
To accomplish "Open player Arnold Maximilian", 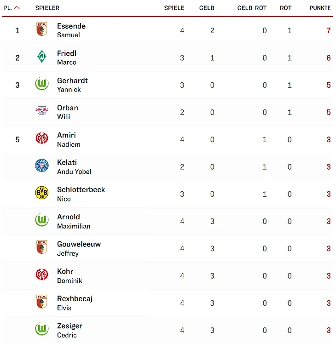I will (x=73, y=221).
